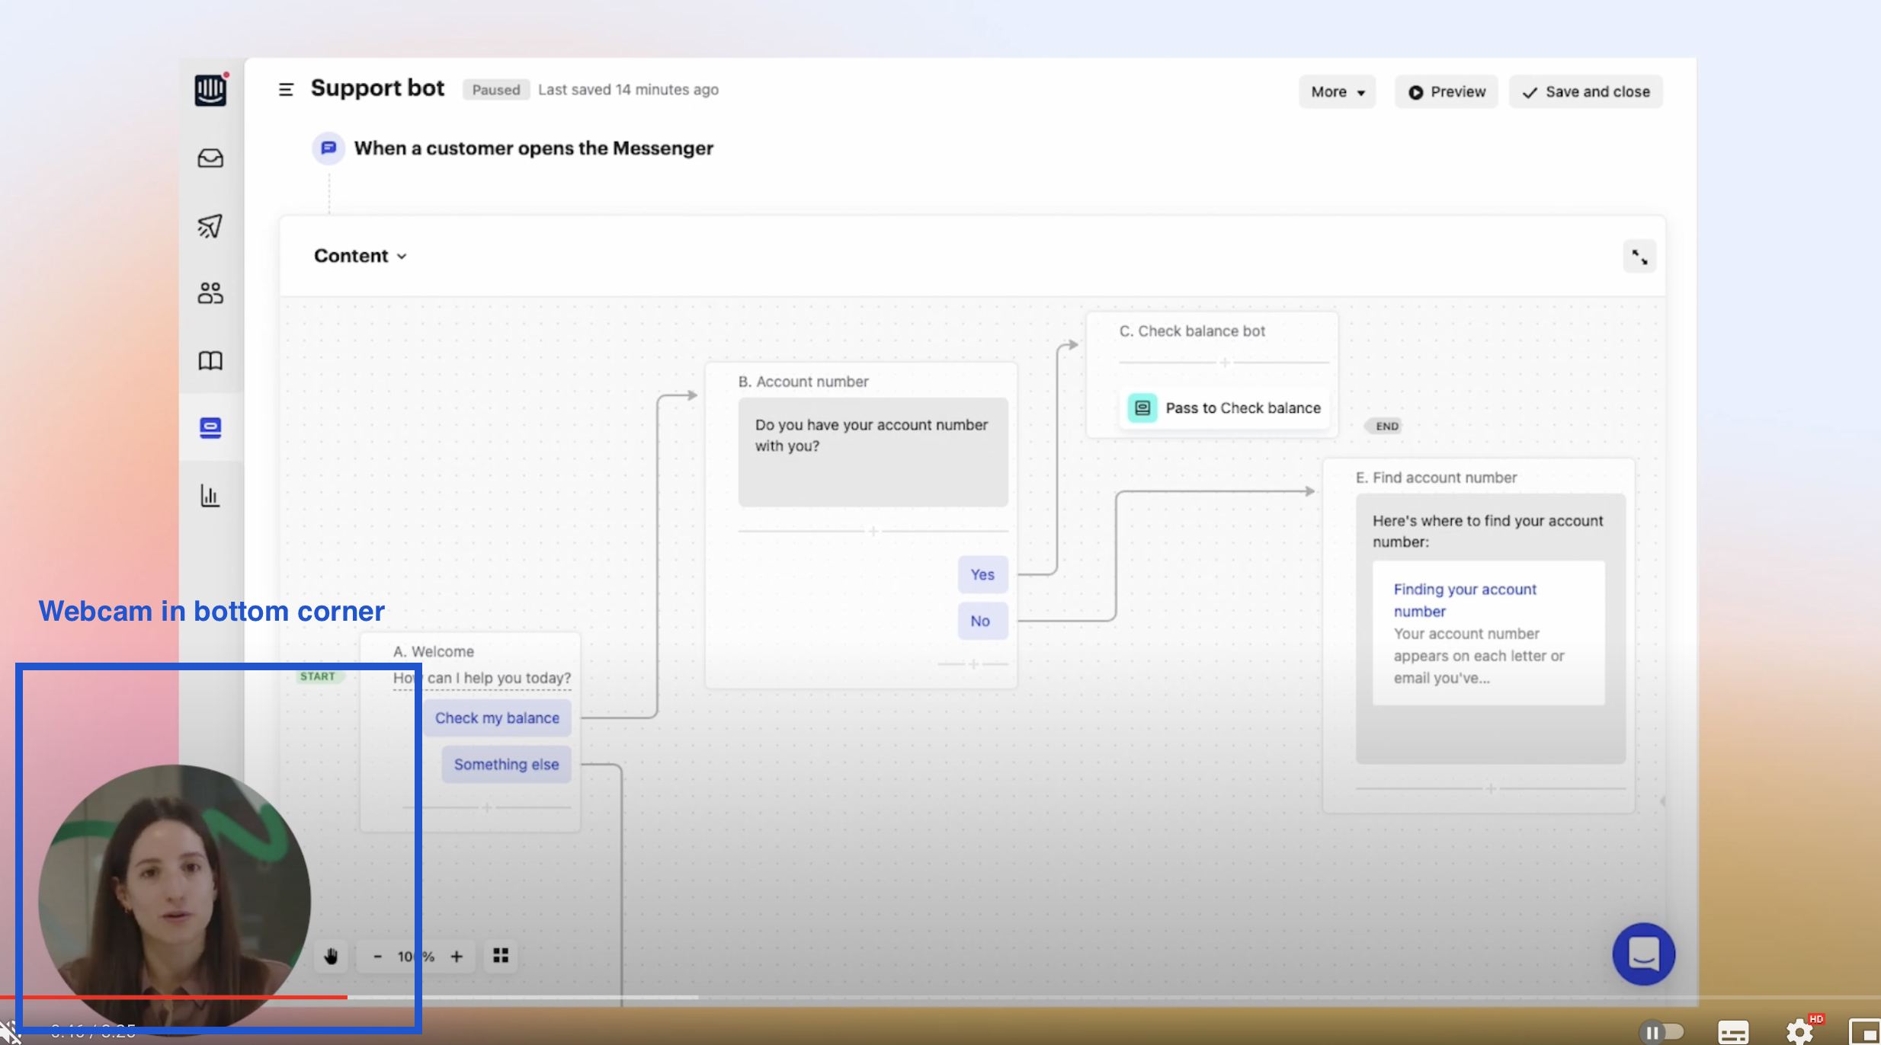Click fullscreen expand canvas icon
Image resolution: width=1881 pixels, height=1045 pixels.
click(x=1639, y=257)
